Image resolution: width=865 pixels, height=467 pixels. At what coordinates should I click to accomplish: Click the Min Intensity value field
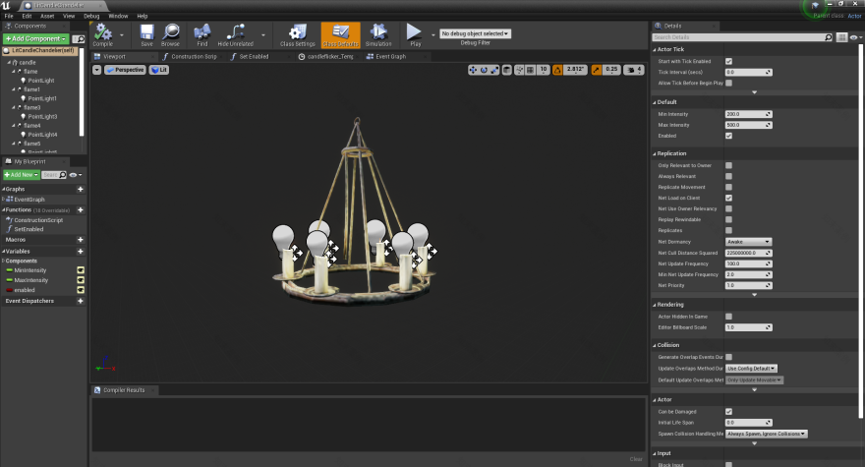[747, 114]
